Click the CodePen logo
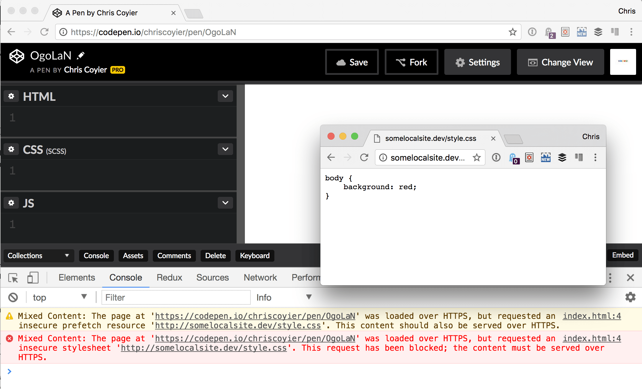 17,56
